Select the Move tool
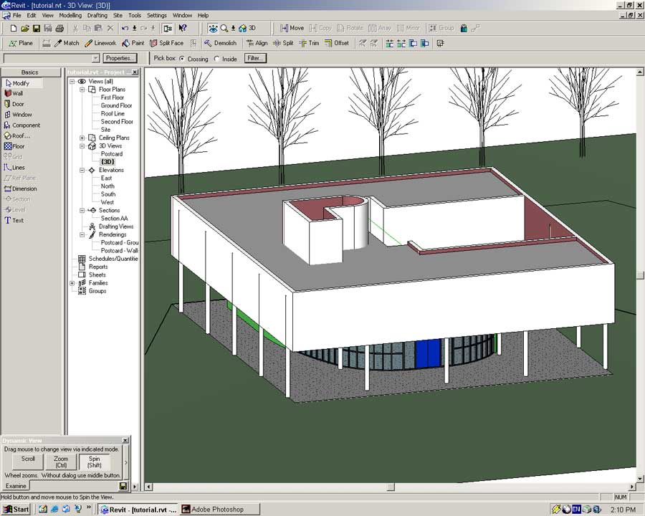The height and width of the screenshot is (516, 645). tap(292, 29)
